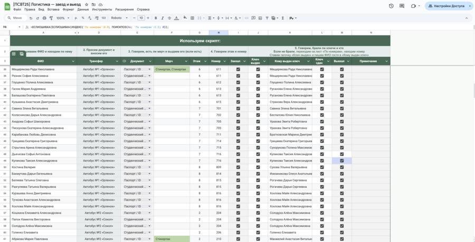
Task: Toggle bold text formatting
Action: coord(156,18)
